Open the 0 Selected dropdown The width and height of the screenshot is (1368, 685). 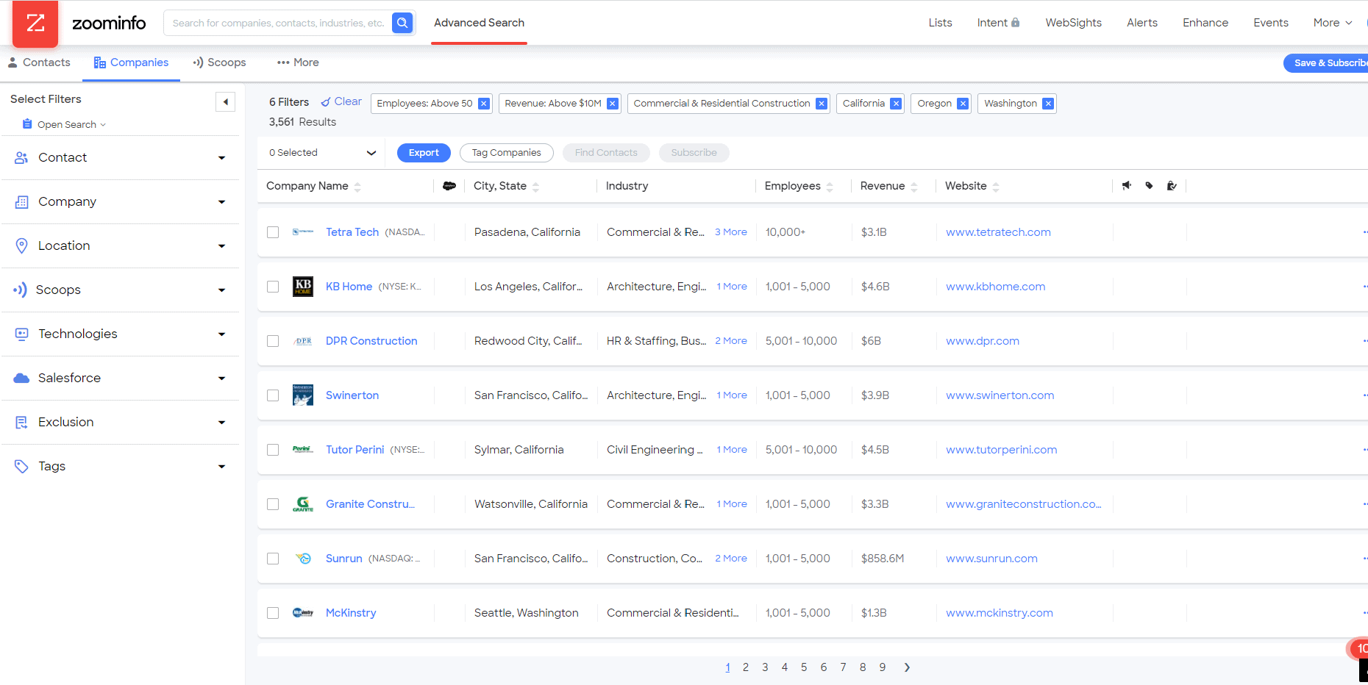[x=321, y=152]
